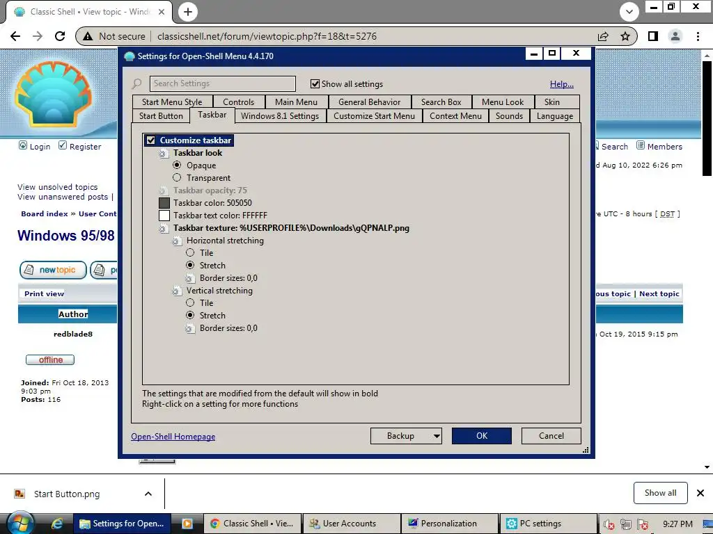Click gear icon next to Horizontal stretching

176,241
